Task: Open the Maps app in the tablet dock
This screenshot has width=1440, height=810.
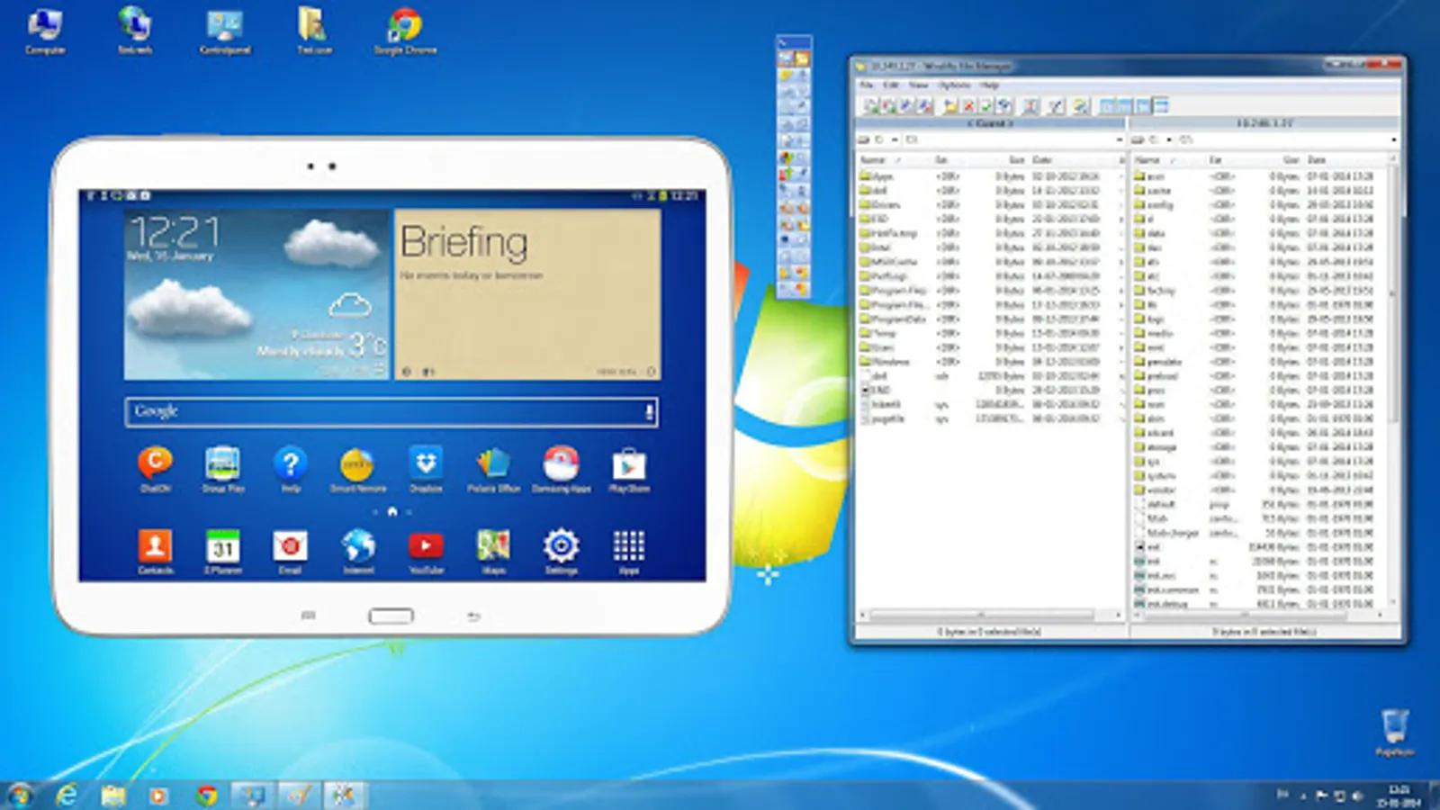Action: (x=493, y=546)
